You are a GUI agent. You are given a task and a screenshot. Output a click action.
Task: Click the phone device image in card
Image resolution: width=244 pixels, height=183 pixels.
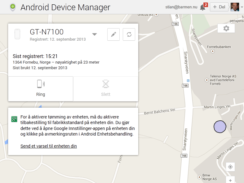click(x=17, y=34)
